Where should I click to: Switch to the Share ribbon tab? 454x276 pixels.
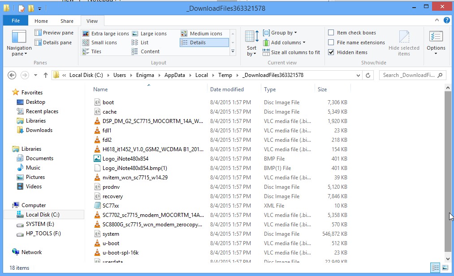[x=67, y=21]
